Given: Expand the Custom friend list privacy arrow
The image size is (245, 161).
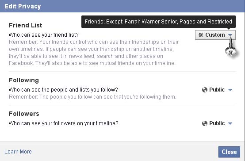Looking at the screenshot, I should (230, 35).
